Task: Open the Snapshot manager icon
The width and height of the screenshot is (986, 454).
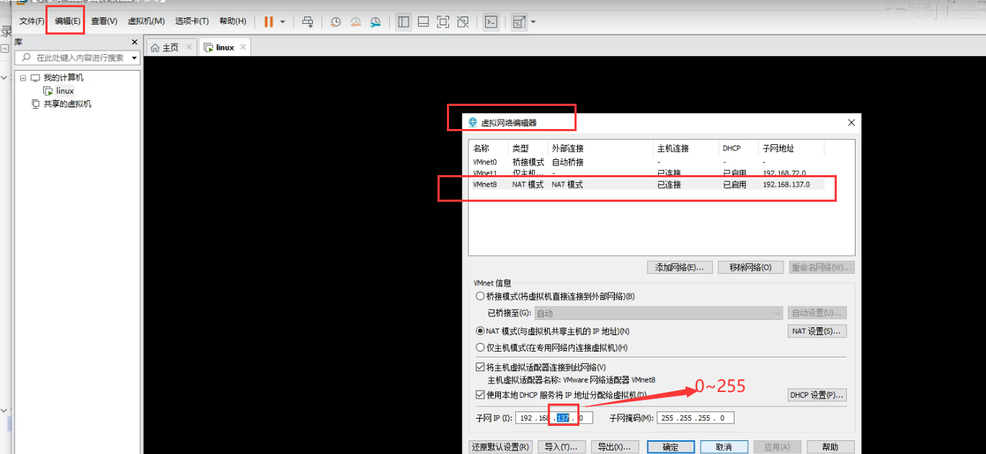Action: click(x=376, y=22)
